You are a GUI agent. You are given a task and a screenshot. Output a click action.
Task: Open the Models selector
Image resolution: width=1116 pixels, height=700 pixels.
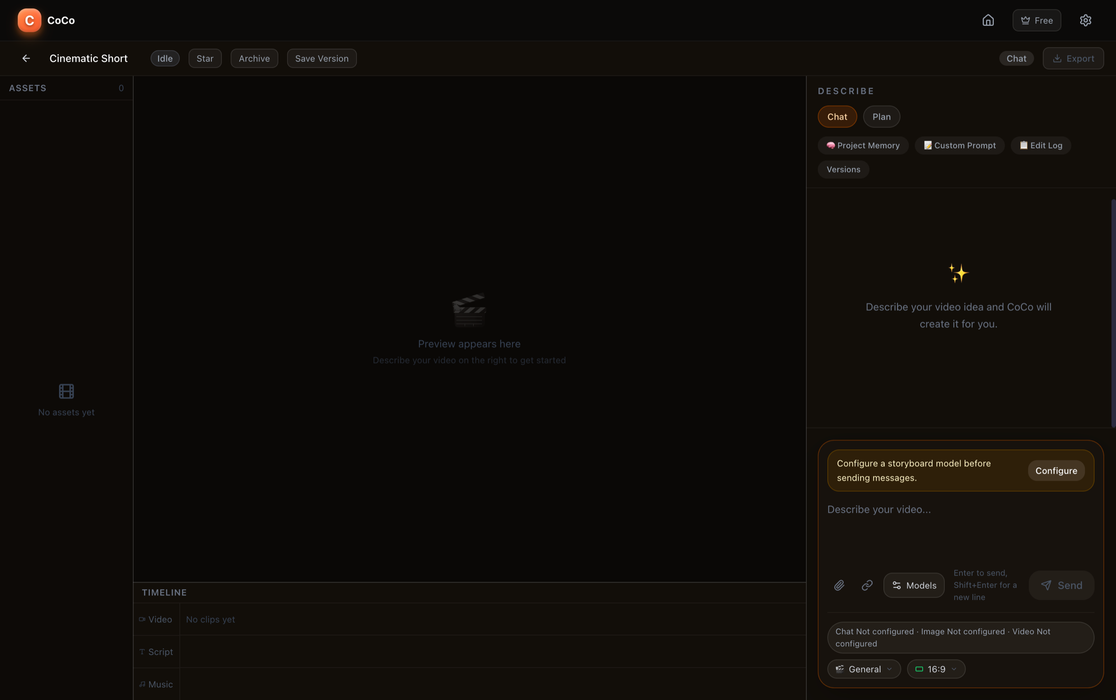pos(914,585)
